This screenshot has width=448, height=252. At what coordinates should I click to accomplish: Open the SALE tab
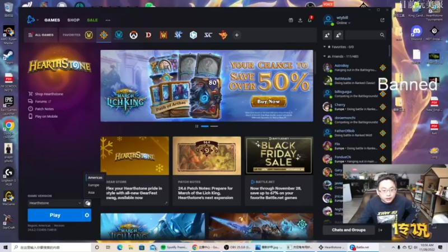[92, 20]
